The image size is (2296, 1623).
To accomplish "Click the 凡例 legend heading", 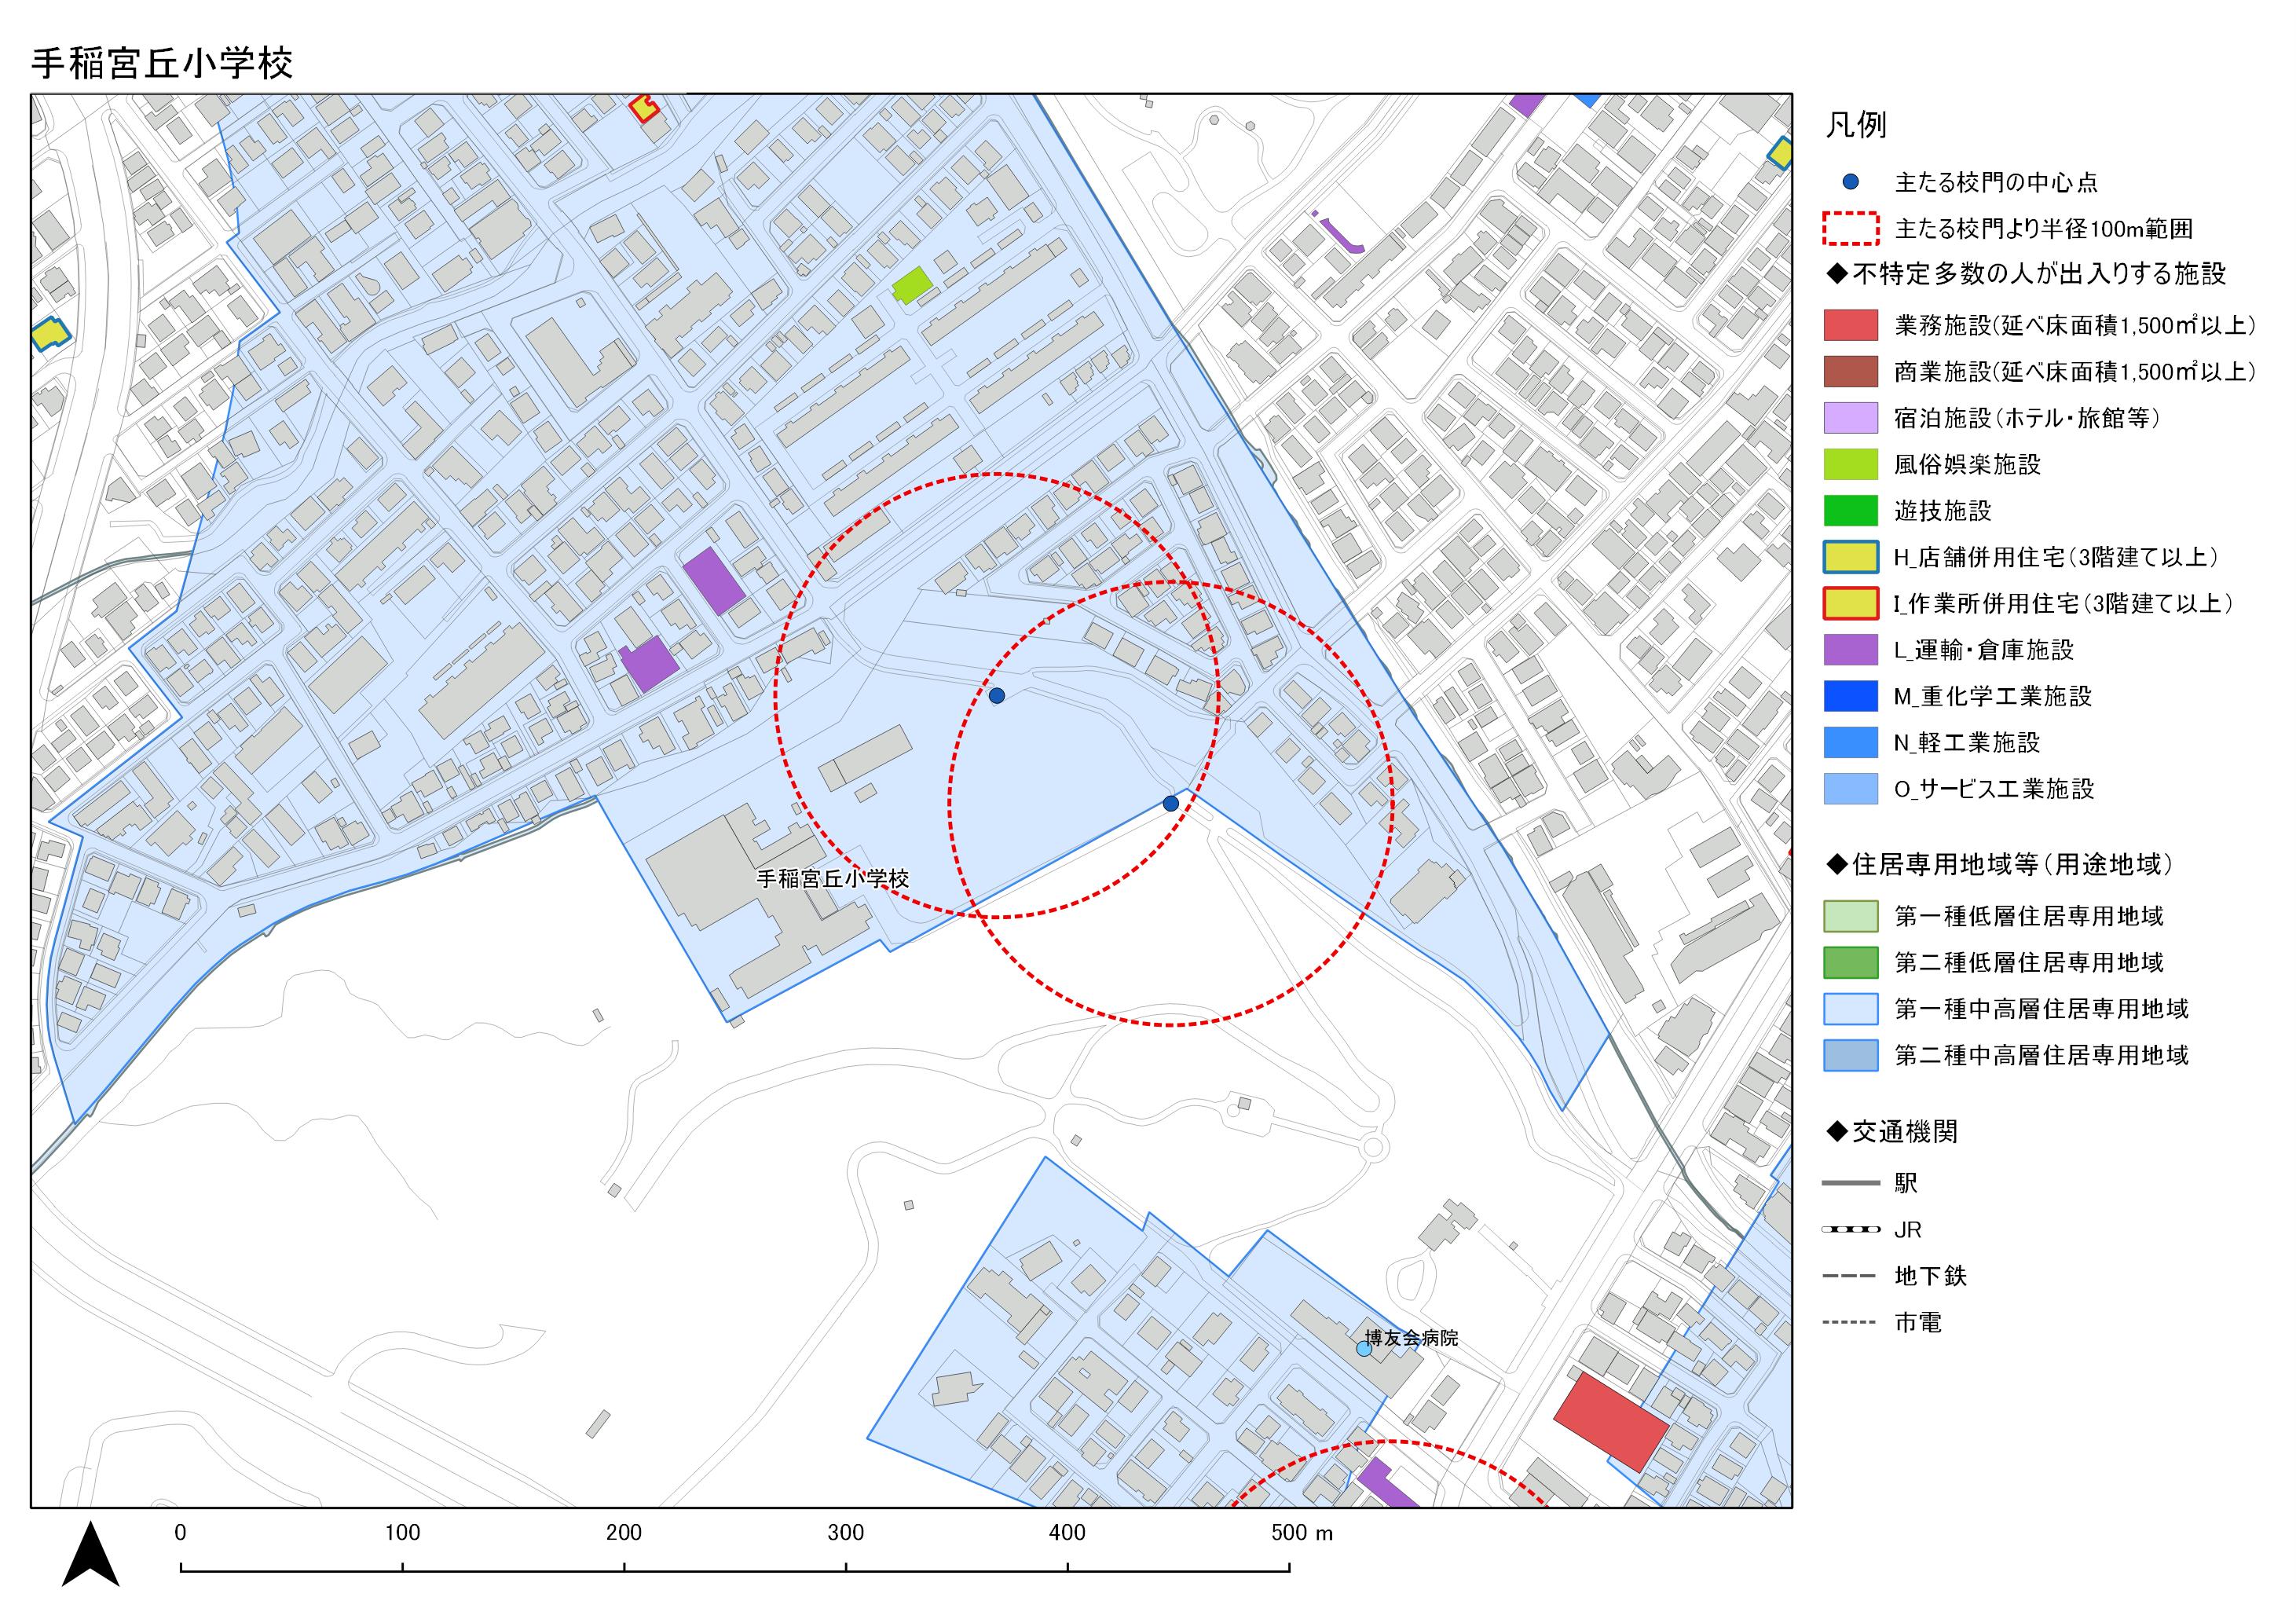I will tap(1857, 125).
